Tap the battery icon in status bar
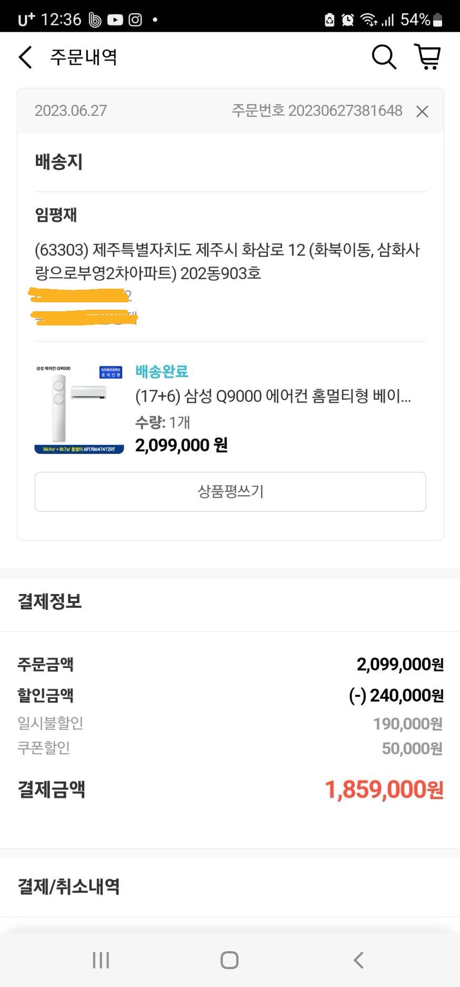 tap(437, 20)
